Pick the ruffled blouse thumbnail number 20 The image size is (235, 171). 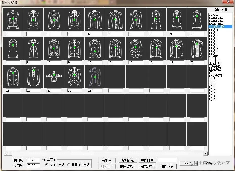point(197,48)
